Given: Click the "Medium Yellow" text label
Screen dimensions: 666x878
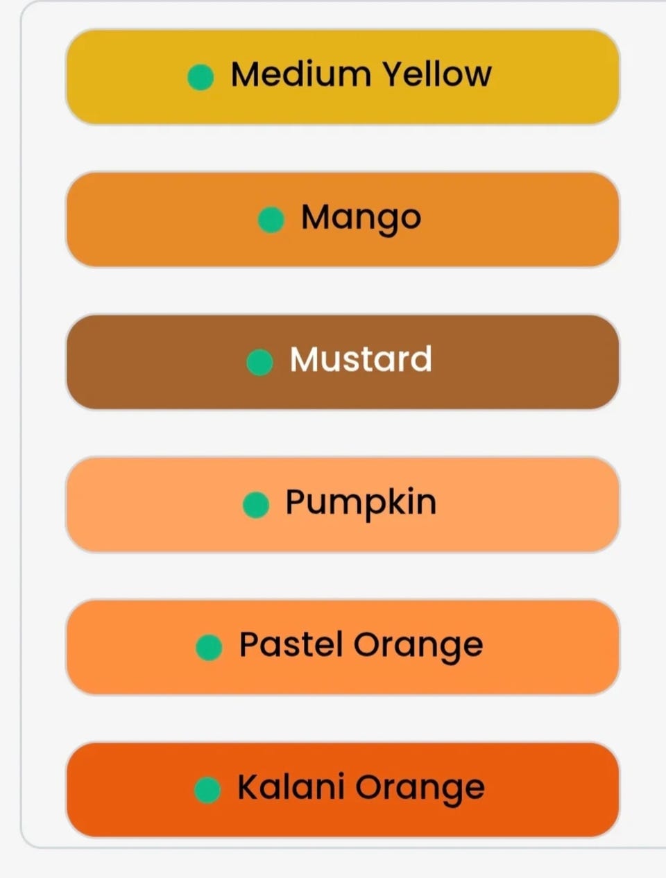Looking at the screenshot, I should (361, 74).
